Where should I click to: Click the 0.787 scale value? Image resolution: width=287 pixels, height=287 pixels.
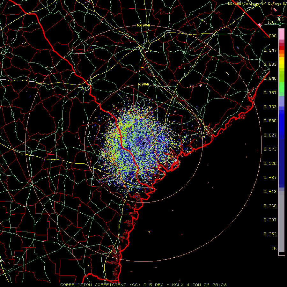(x=270, y=92)
